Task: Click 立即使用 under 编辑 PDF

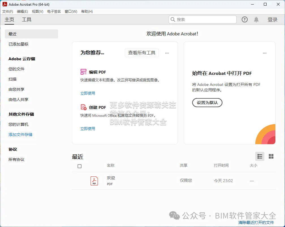Action: pyautogui.click(x=88, y=93)
